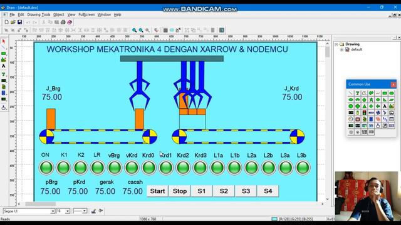The image size is (401, 225).
Task: Open the Help menu
Action: click(x=117, y=15)
